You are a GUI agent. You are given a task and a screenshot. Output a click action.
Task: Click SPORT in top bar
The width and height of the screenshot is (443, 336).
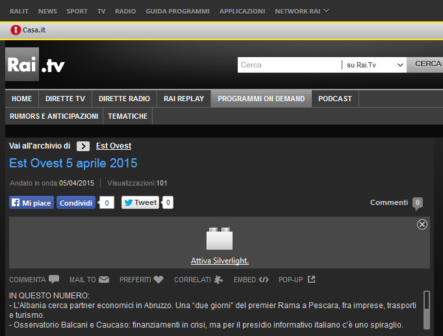tap(77, 11)
